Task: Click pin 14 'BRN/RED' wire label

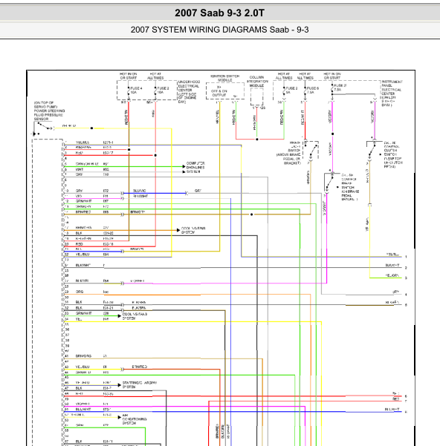Action: [x=83, y=212]
